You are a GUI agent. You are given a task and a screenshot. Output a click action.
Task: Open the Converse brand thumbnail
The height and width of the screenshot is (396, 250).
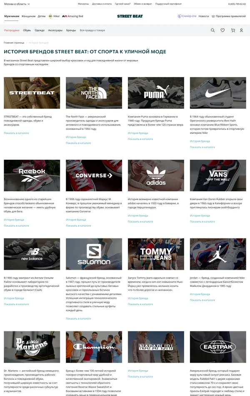pyautogui.click(x=94, y=175)
